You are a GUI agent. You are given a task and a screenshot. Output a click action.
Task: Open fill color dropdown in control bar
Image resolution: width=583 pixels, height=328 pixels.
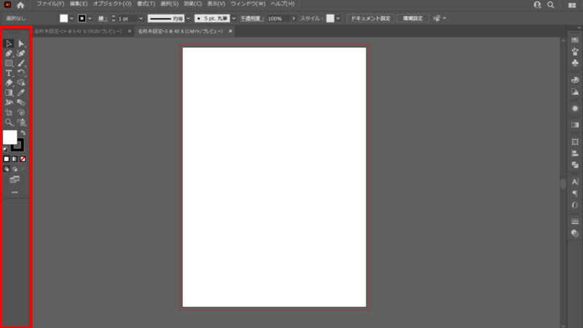(x=71, y=18)
